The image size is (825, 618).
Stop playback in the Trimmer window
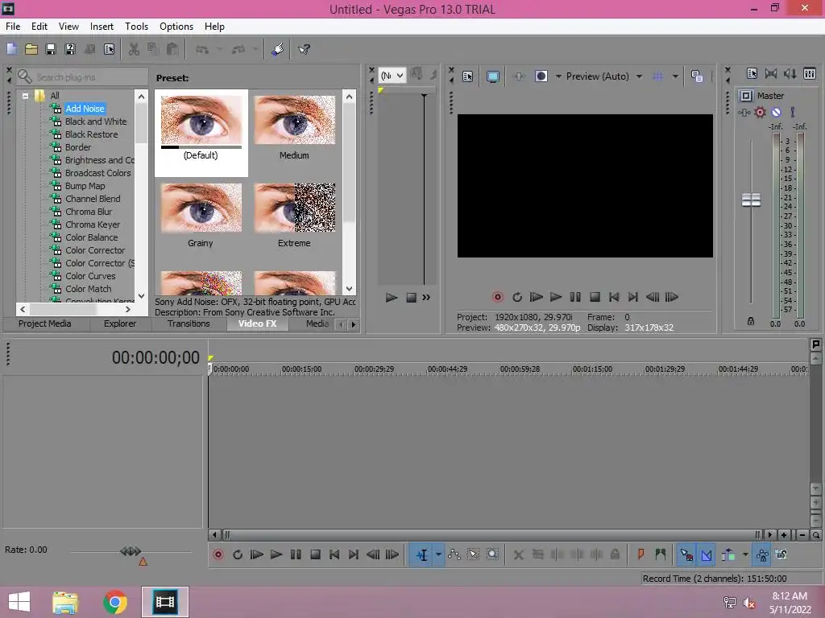click(x=412, y=298)
